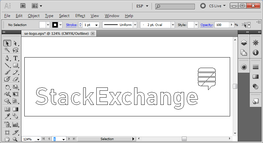Select the Scale tool

[x=15, y=87]
